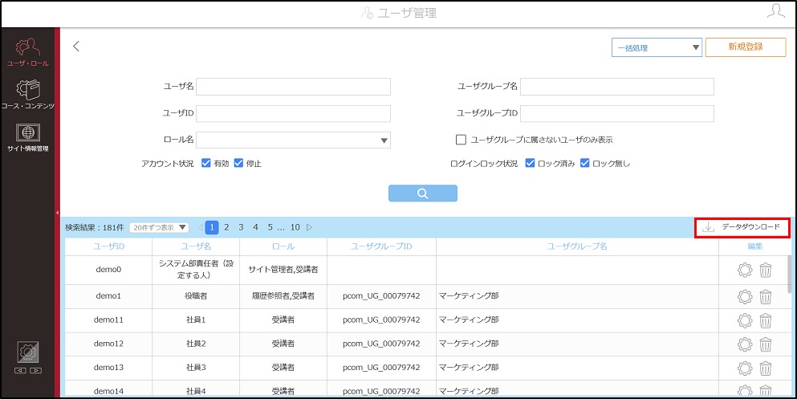Click the blue magnifier search button
Screen dimensions: 797x399
point(423,193)
